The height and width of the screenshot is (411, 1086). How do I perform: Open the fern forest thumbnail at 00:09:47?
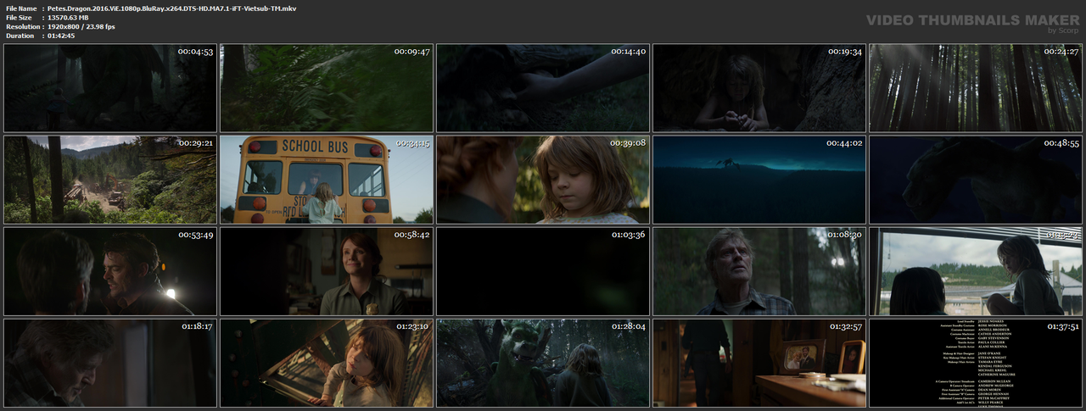327,88
